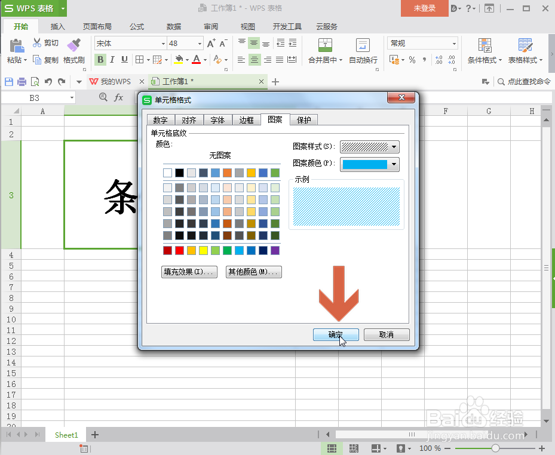Click the increase indent icon
Image resolution: width=555 pixels, height=455 pixels.
click(x=293, y=43)
